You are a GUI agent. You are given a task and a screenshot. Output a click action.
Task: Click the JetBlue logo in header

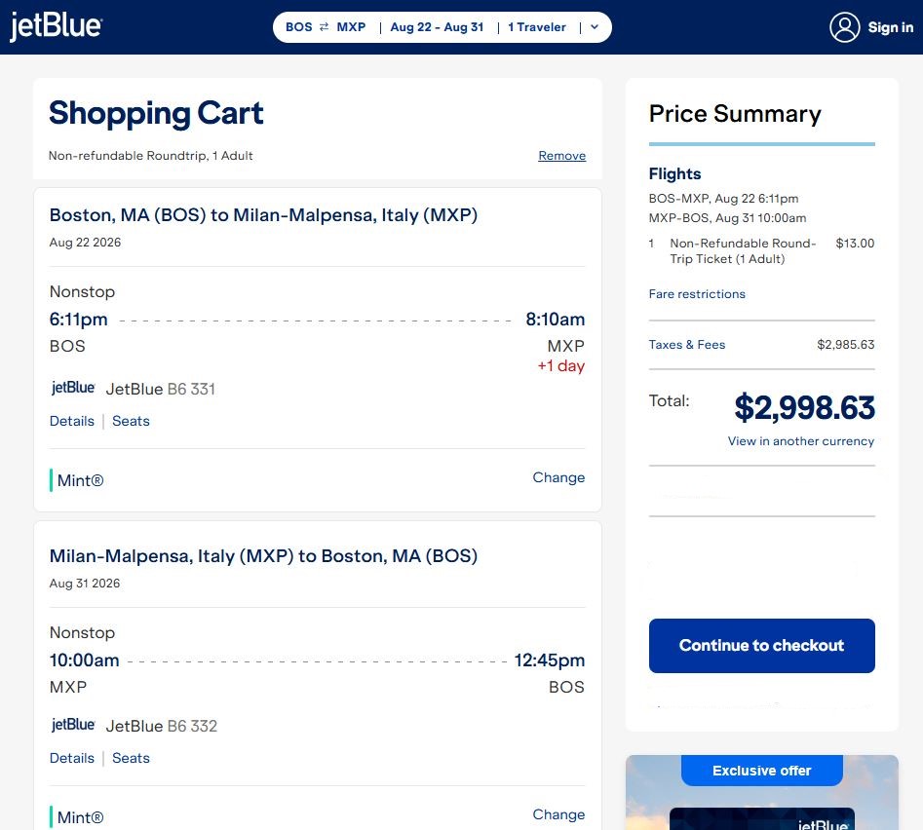(57, 26)
